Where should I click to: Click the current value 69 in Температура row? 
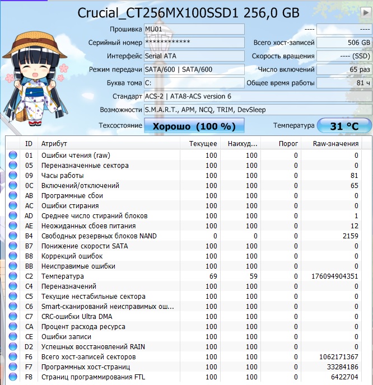(213, 276)
